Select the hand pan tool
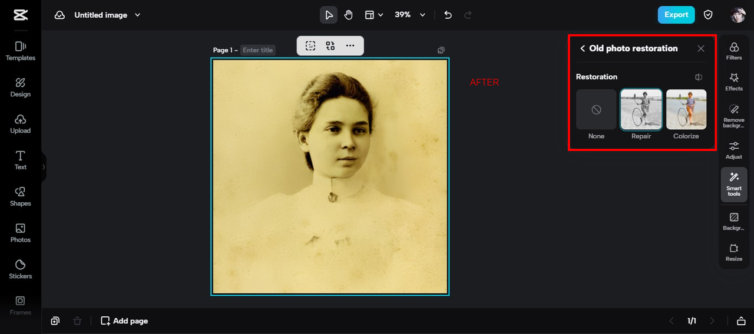754x334 pixels. click(348, 15)
